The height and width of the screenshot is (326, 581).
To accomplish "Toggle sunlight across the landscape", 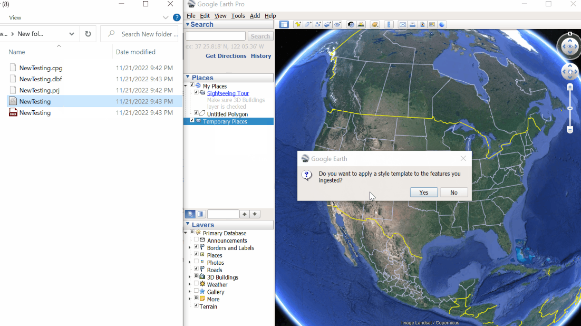I will [360, 24].
